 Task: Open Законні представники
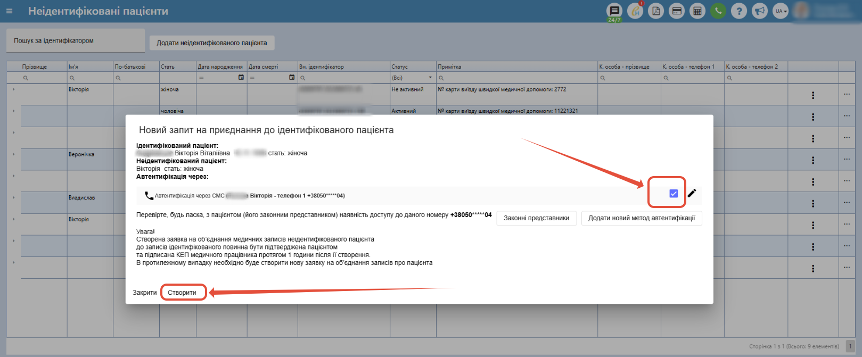537,218
